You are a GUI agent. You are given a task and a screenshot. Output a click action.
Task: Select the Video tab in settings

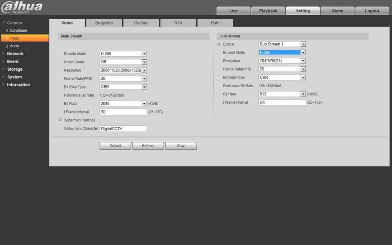pos(67,23)
